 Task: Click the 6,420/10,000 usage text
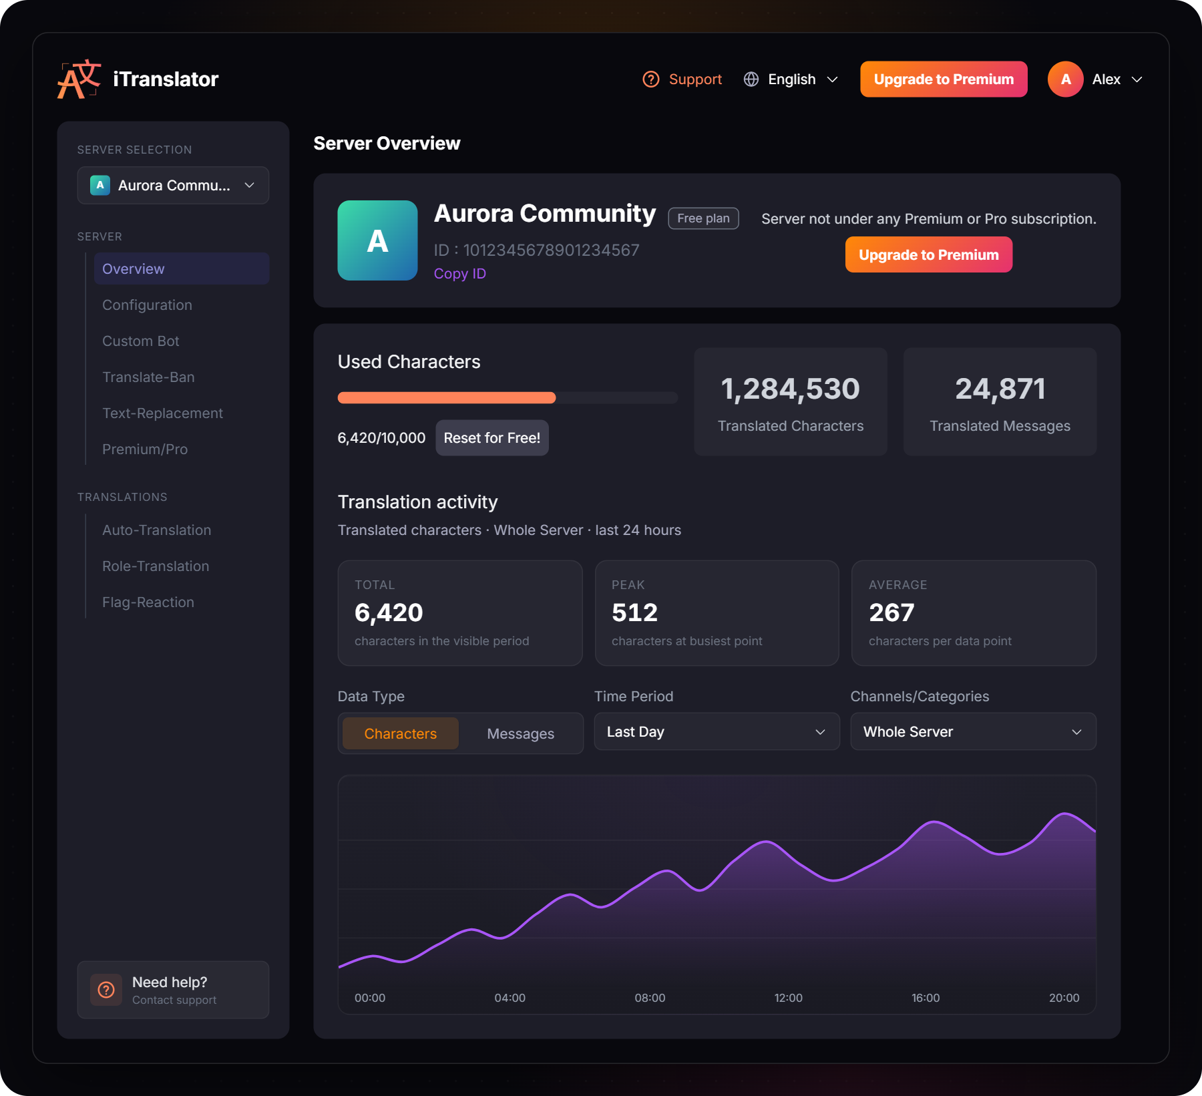click(x=381, y=437)
